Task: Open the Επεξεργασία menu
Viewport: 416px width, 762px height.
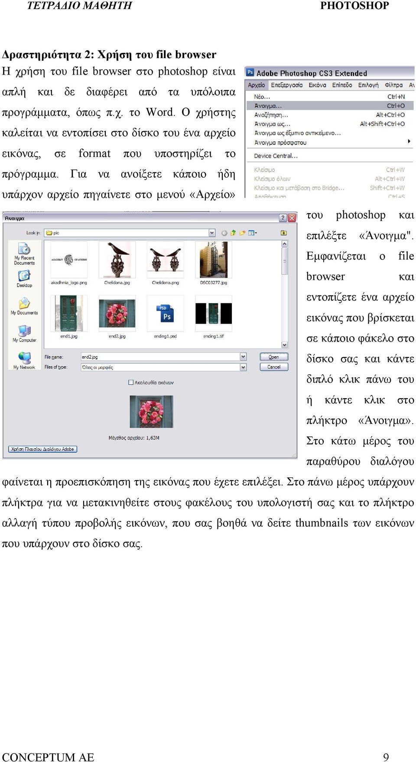Action: tap(286, 85)
